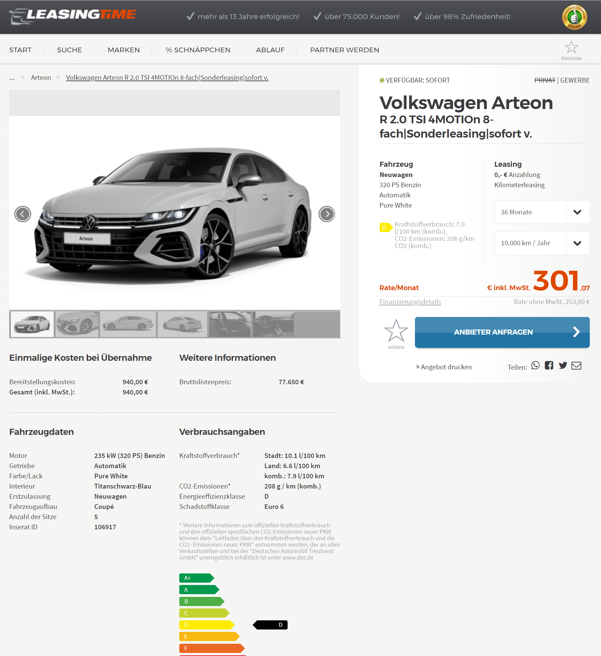Click the chevron of the Monate selector

[577, 212]
